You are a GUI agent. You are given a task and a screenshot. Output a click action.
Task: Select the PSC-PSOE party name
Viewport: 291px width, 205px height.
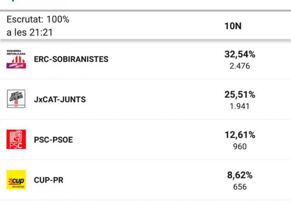(53, 140)
